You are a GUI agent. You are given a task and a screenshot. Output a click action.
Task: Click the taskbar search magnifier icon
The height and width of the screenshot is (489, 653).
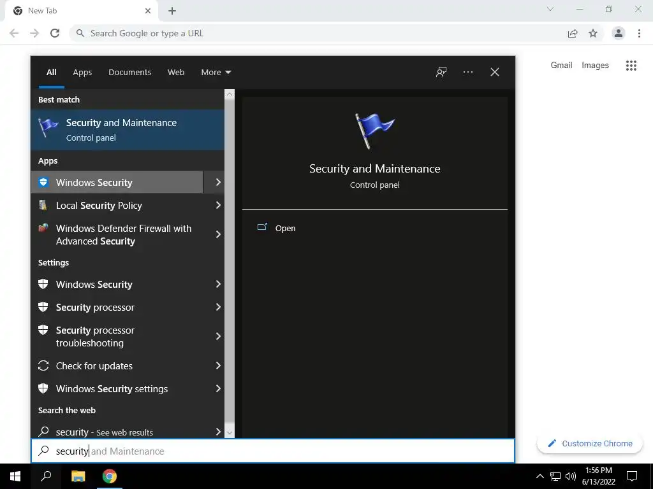pyautogui.click(x=46, y=476)
